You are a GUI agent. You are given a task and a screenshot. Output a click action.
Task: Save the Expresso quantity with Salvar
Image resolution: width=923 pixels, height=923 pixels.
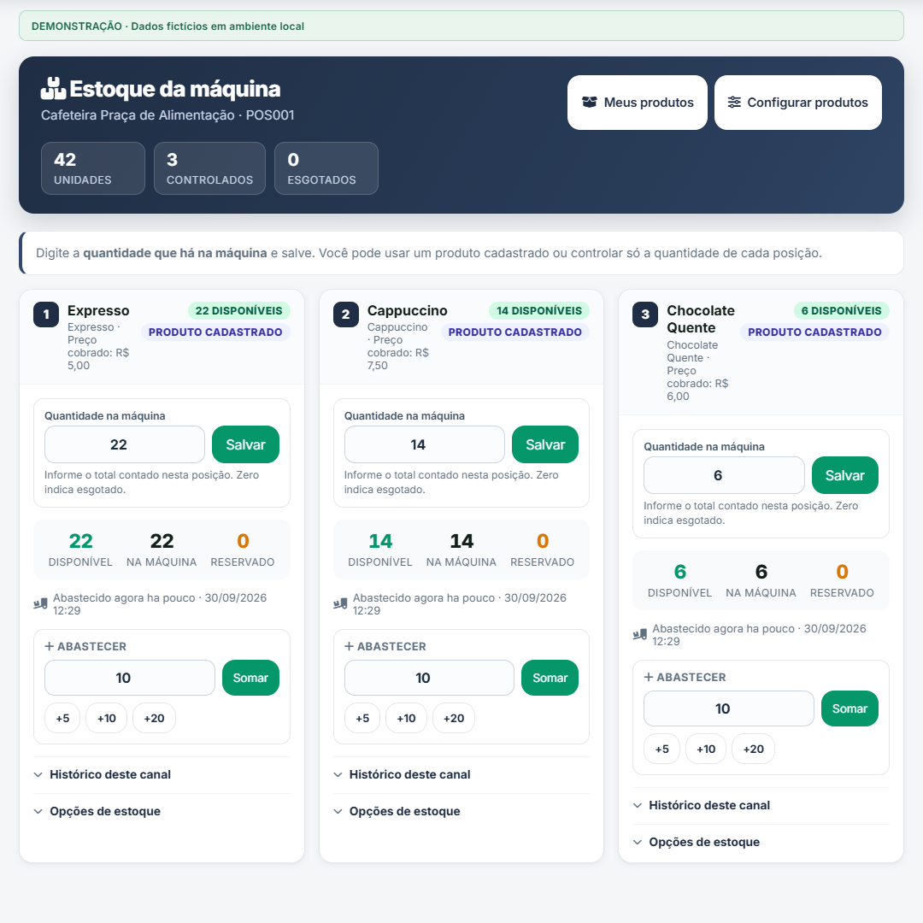pyautogui.click(x=245, y=444)
